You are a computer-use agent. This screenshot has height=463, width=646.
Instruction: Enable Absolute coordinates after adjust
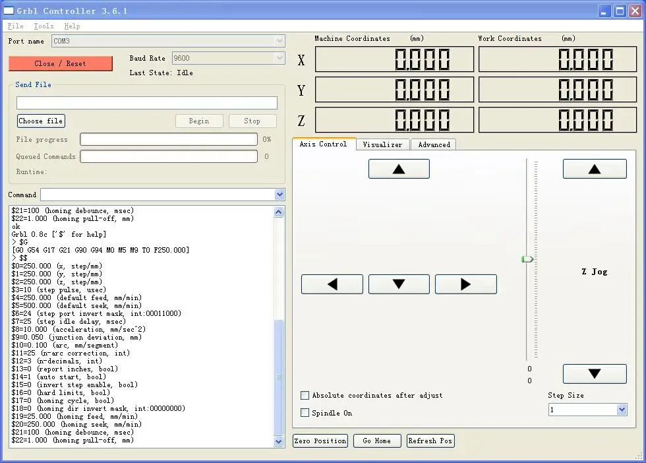tap(305, 395)
